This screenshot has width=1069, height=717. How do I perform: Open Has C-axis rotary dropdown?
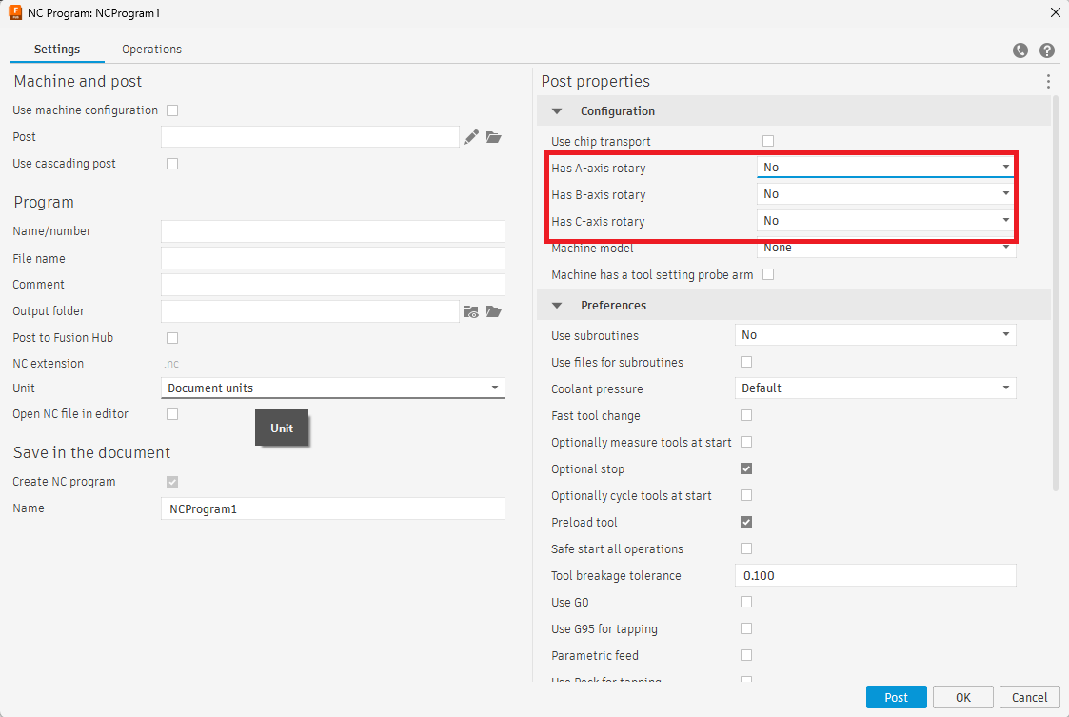point(885,220)
